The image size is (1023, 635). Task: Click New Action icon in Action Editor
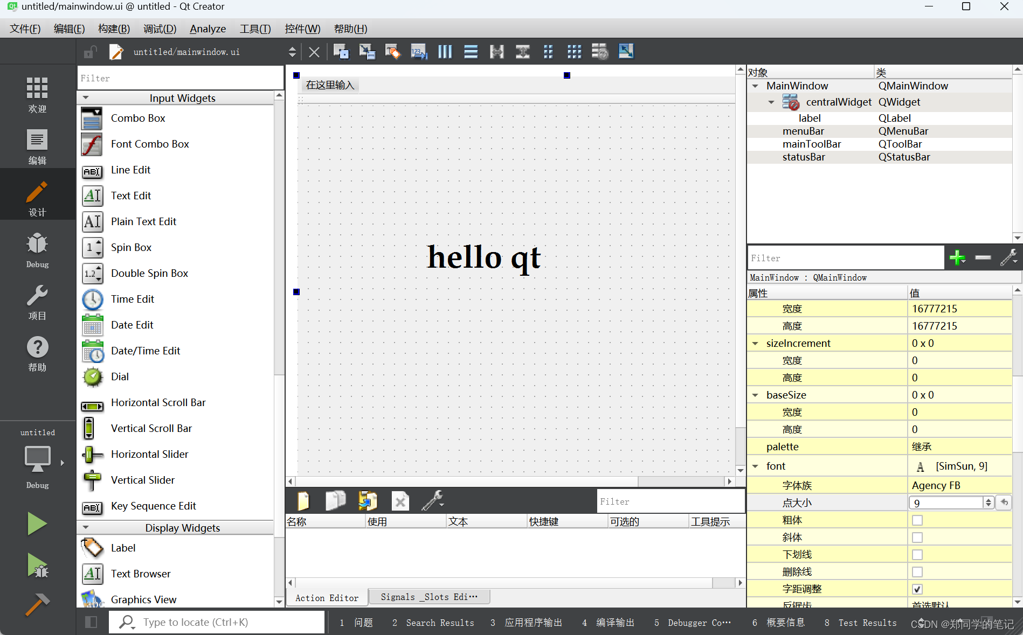coord(303,501)
